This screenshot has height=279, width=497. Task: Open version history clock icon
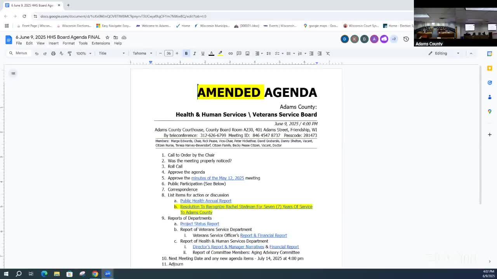(406, 39)
